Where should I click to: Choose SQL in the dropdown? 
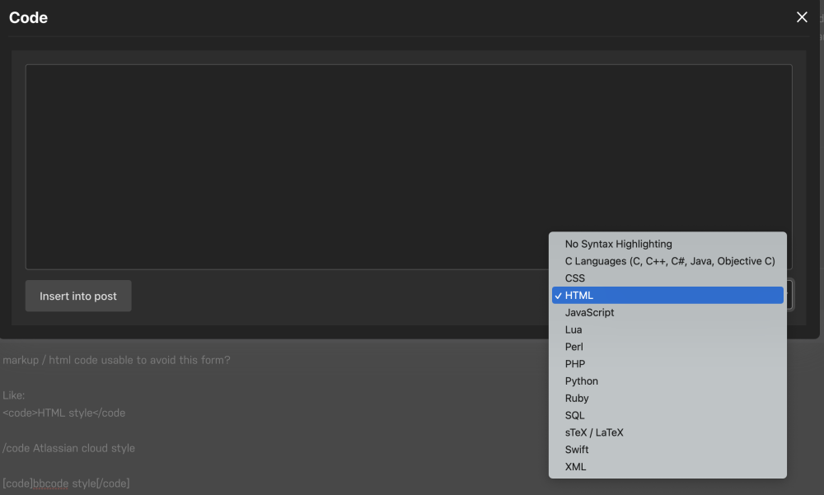click(x=667, y=415)
